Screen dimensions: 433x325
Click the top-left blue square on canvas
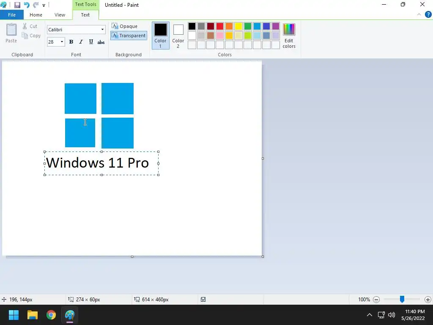tap(80, 98)
